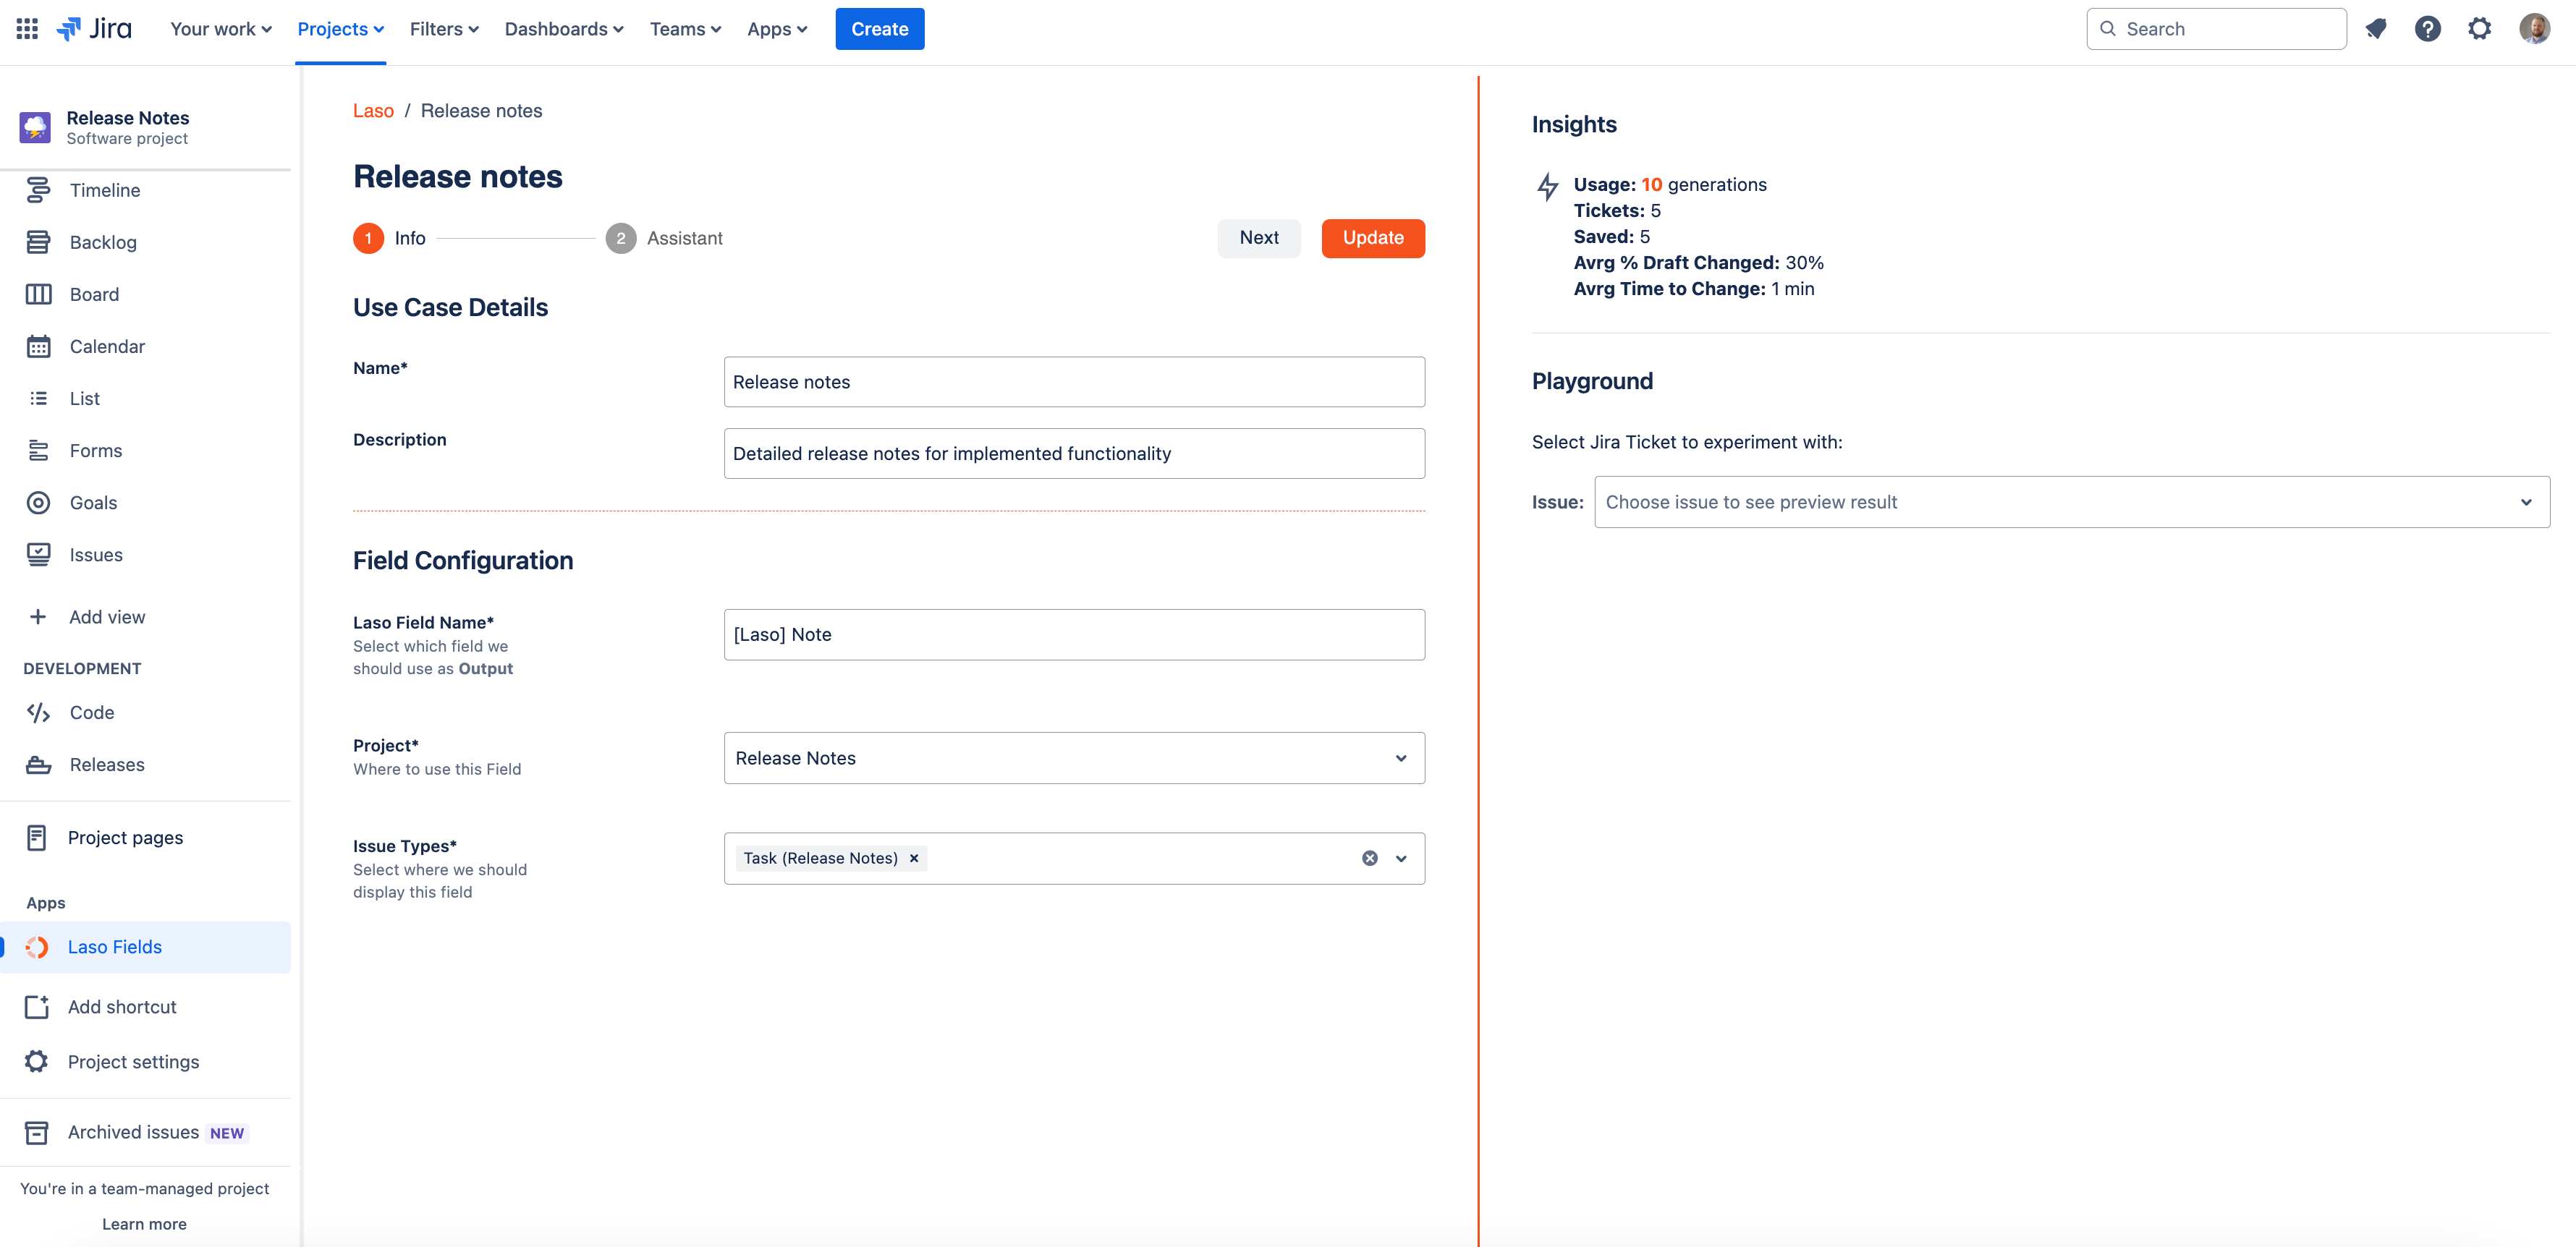Click the Add view plus icon
The width and height of the screenshot is (2576, 1247).
[38, 617]
